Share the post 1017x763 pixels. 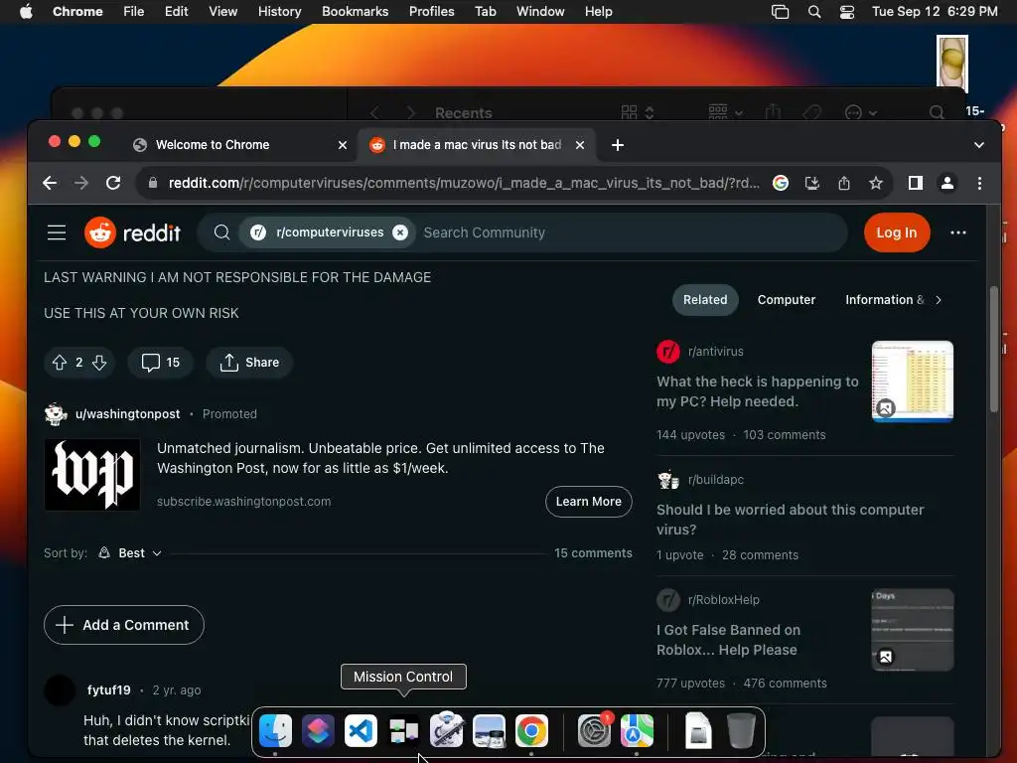point(249,362)
